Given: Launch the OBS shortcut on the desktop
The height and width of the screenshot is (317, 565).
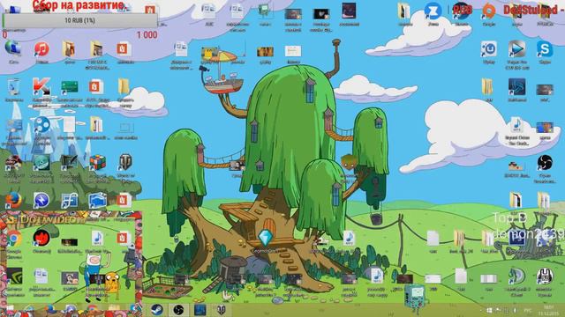Looking at the screenshot, I should coord(545,162).
